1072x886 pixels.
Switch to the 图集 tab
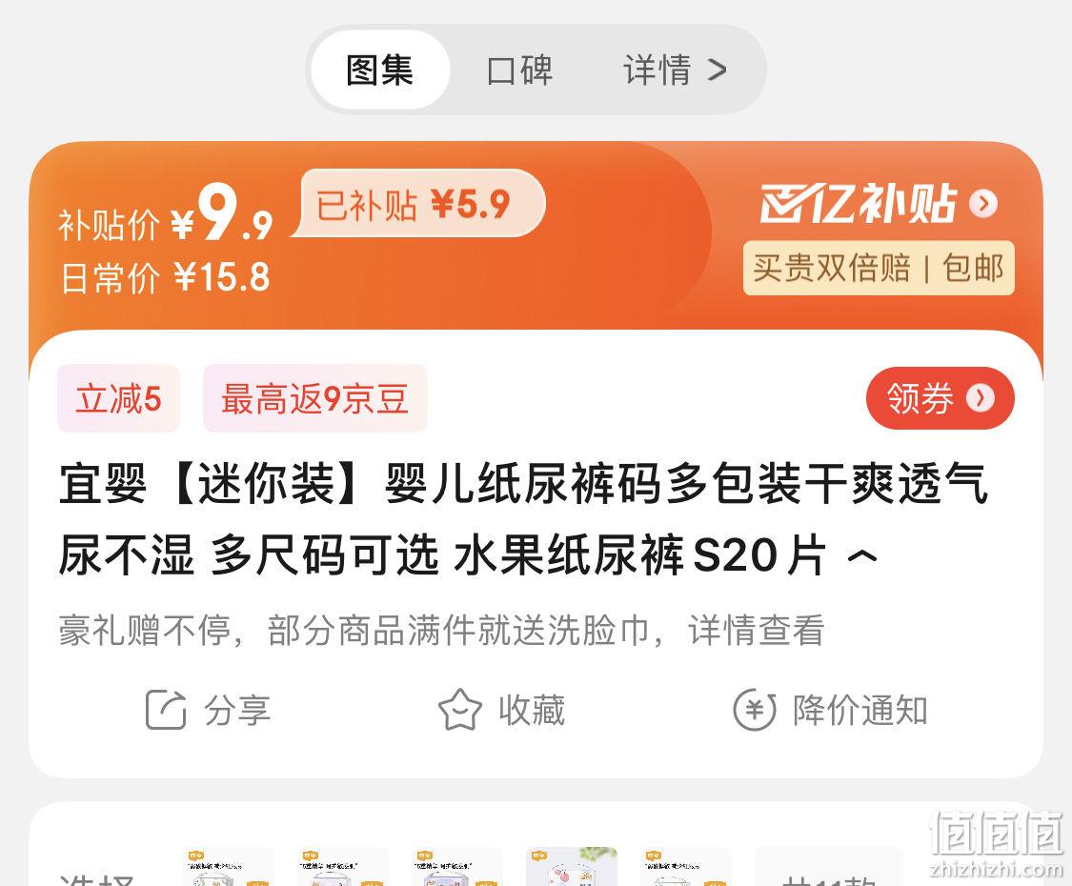(x=380, y=70)
